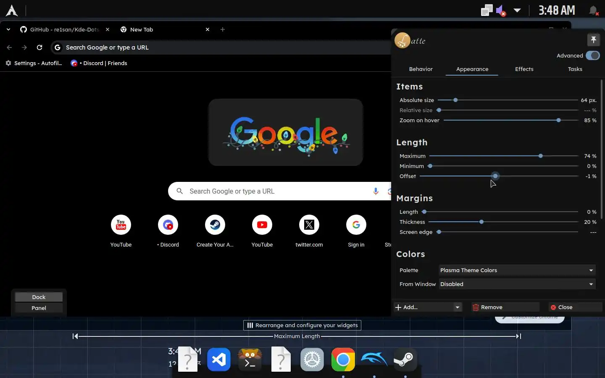Click the Thickness margin slider
This screenshot has height=378, width=605.
(x=503, y=222)
